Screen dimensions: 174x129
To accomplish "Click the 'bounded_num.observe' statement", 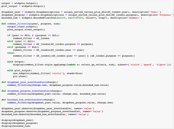I will [x=45, y=114].
